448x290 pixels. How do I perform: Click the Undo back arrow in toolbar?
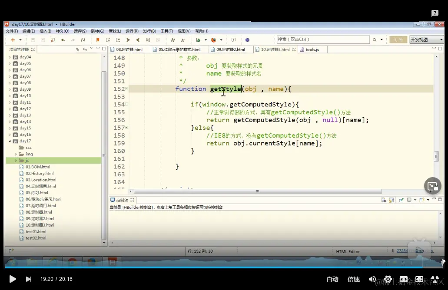click(63, 40)
